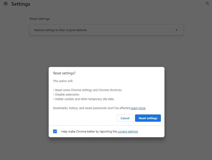212x160 pixels.
Task: Click the Settings page title
Action: [21, 4]
